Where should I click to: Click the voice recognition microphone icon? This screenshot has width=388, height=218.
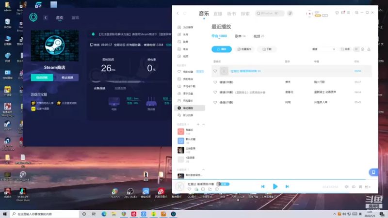tap(290, 14)
